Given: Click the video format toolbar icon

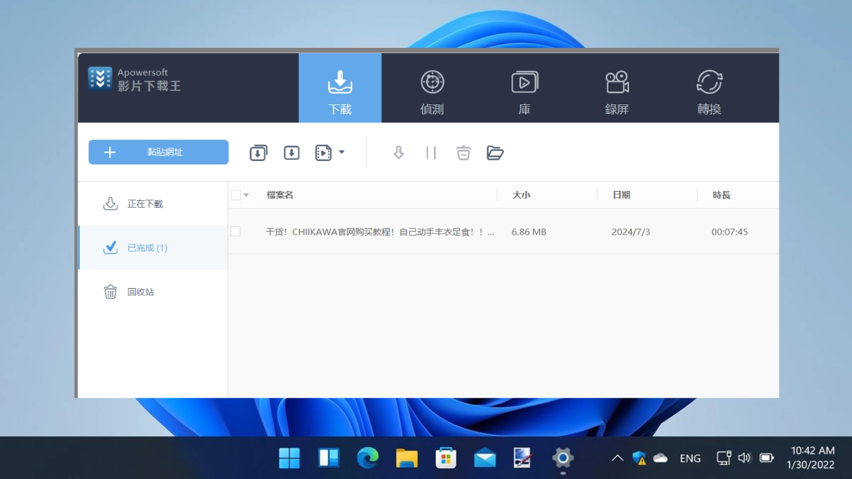Looking at the screenshot, I should click(323, 152).
